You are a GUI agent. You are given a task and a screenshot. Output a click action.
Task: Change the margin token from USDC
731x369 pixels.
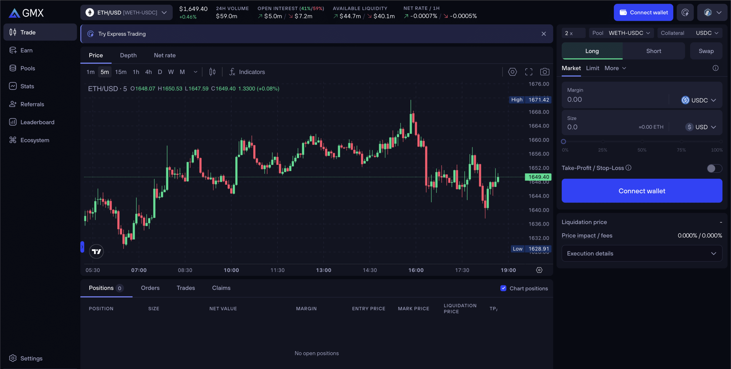(x=699, y=100)
